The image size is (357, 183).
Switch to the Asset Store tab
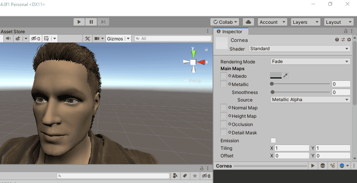point(13,31)
